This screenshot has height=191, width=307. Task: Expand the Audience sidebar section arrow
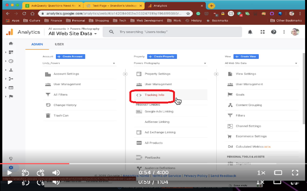(6, 70)
